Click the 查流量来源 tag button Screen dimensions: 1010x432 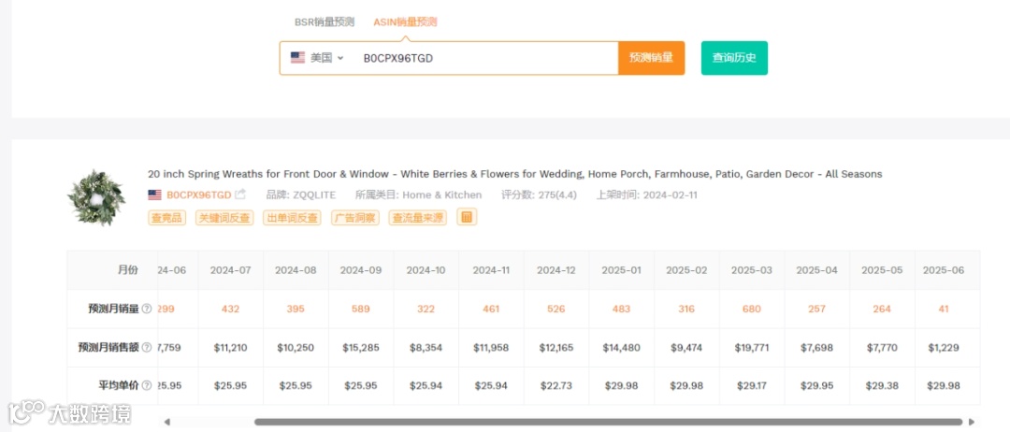417,218
